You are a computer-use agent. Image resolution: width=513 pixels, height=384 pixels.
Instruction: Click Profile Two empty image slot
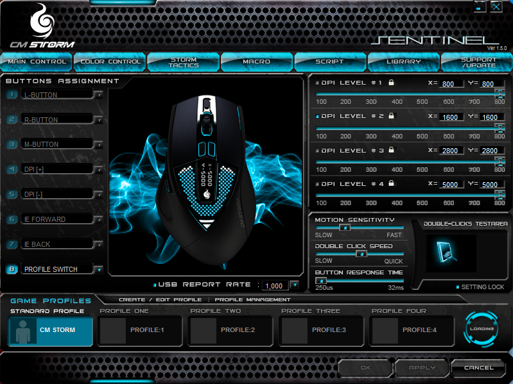pos(204,330)
